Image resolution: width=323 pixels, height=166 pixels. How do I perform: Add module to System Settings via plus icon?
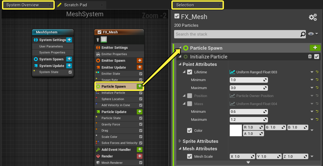69,40
